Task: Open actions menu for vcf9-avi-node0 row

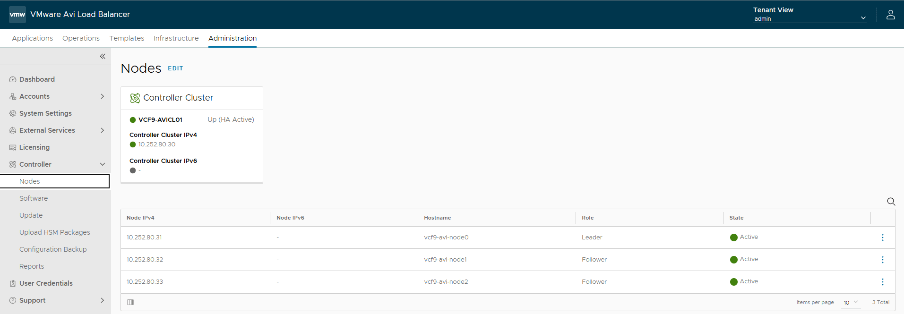Action: tap(882, 238)
